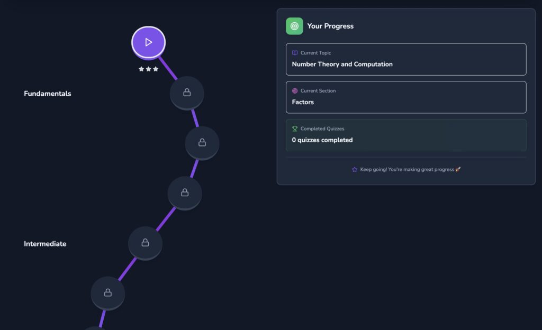Select the second locked lesson node on the path
The width and height of the screenshot is (542, 330).
tap(202, 142)
